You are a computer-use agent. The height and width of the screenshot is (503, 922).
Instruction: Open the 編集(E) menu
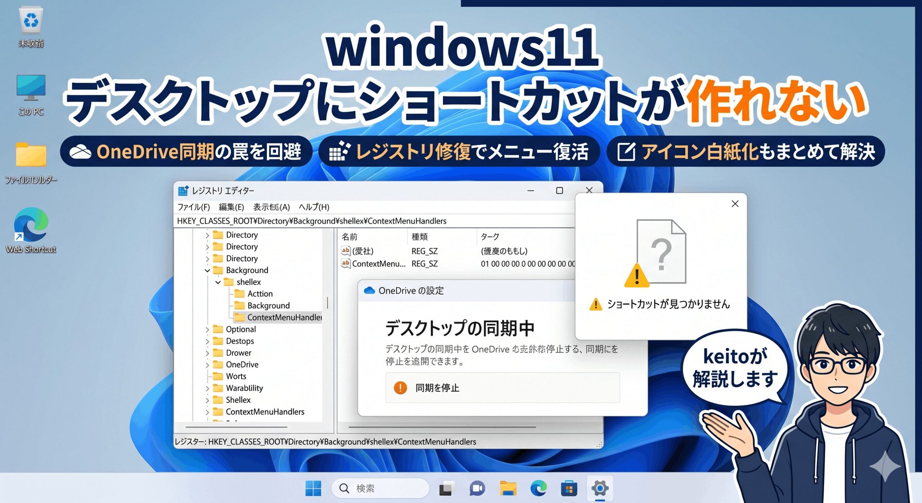point(231,207)
